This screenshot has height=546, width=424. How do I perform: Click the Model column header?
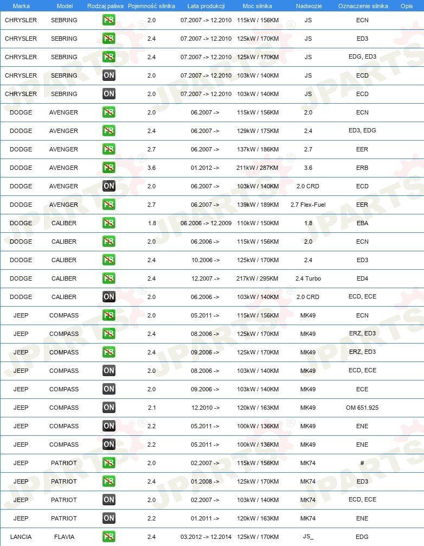(x=65, y=6)
